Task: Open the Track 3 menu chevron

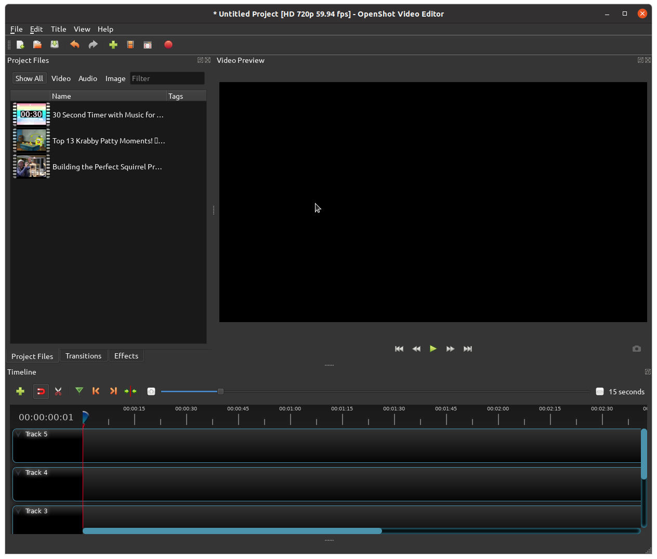Action: coord(19,511)
